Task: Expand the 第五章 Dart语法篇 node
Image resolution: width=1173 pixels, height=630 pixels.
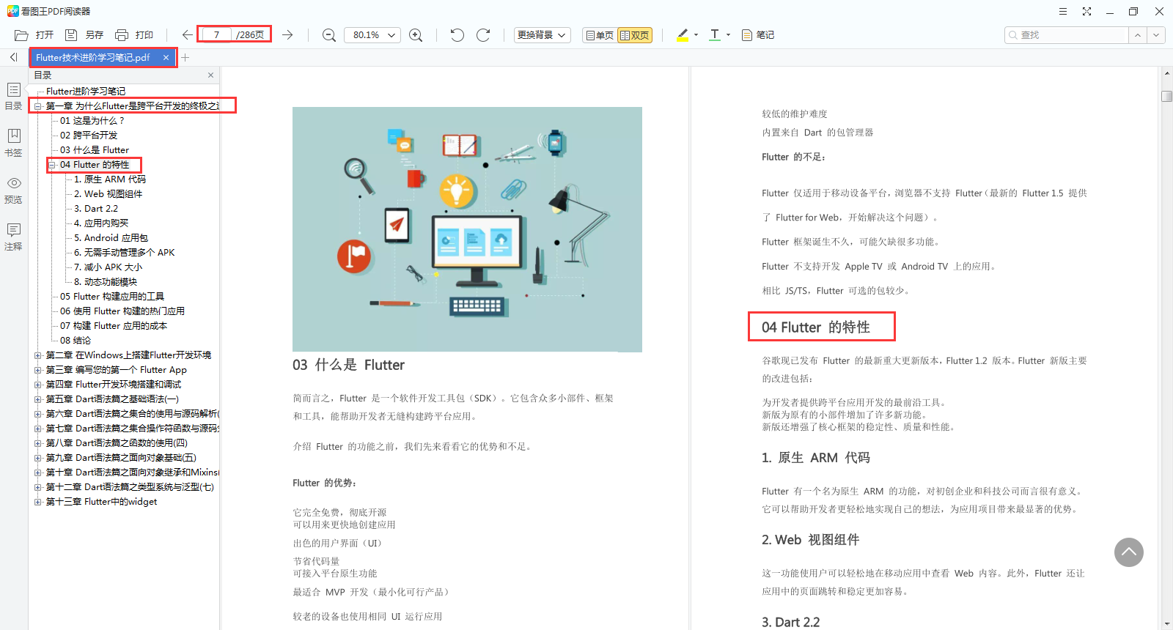Action: 37,399
